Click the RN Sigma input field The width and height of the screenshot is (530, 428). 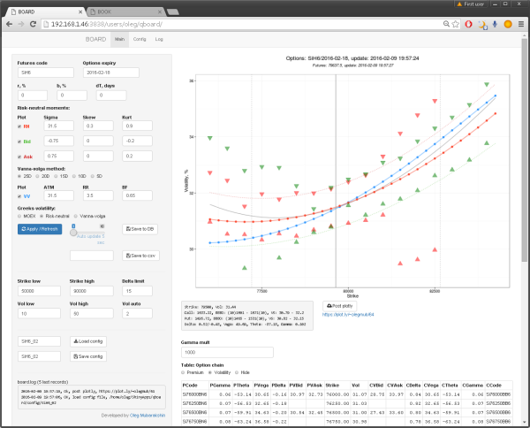point(59,126)
